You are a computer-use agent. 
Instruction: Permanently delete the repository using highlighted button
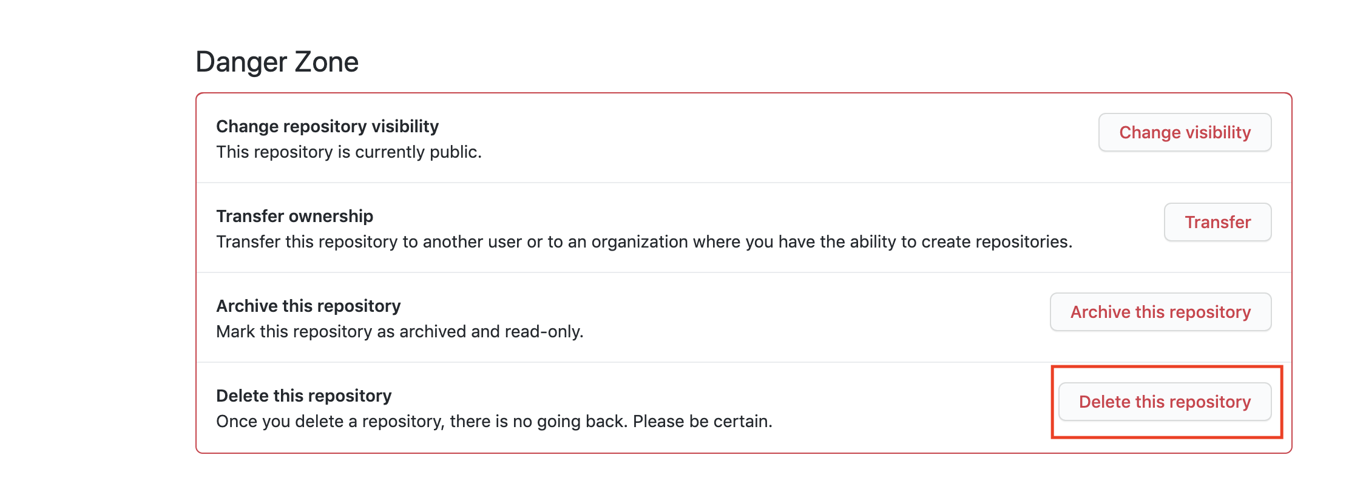click(1165, 402)
